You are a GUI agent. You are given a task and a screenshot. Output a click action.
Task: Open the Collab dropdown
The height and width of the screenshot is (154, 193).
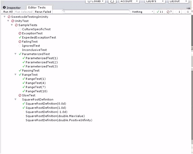pos(95,1)
